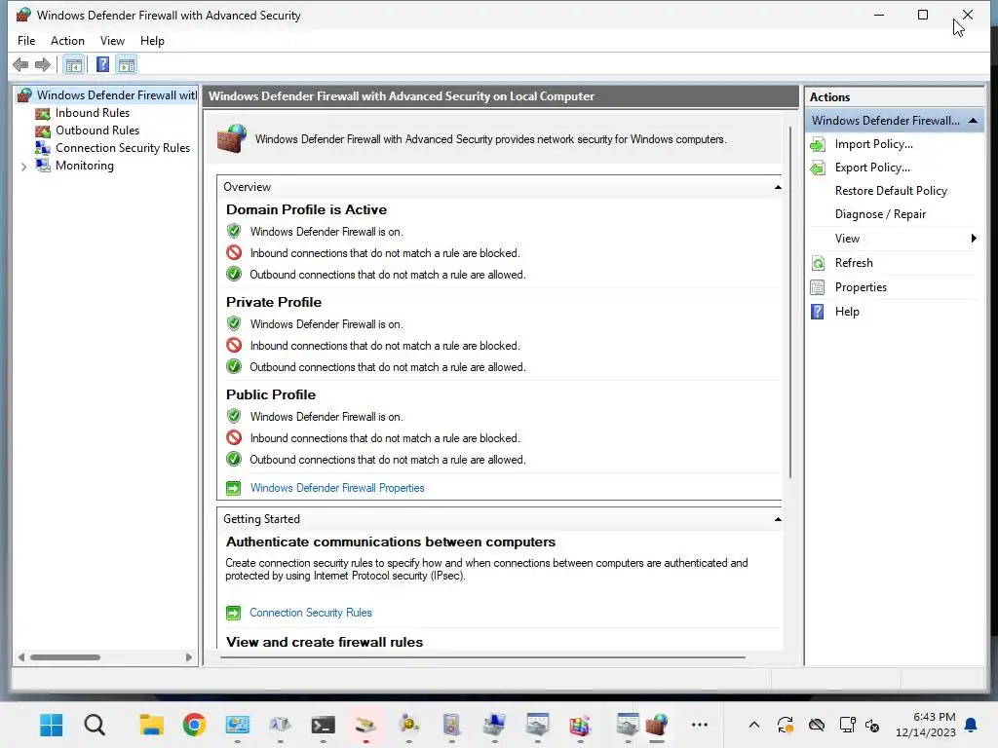
Task: Open Google Chrome from taskbar
Action: point(194,725)
